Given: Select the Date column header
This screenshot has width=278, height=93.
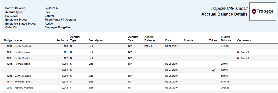Looking at the screenshot, I should pyautogui.click(x=168, y=40).
